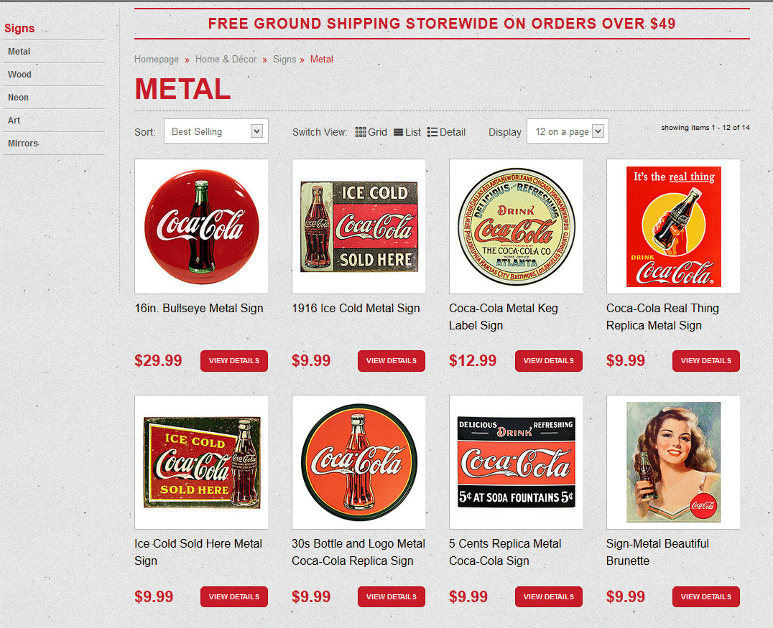
Task: Open Home & Décor breadcrumb link
Action: (226, 59)
